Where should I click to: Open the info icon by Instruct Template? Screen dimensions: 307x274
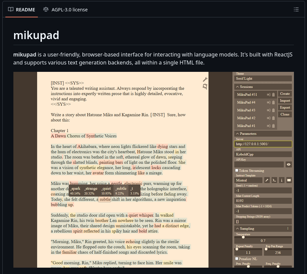coord(282,180)
